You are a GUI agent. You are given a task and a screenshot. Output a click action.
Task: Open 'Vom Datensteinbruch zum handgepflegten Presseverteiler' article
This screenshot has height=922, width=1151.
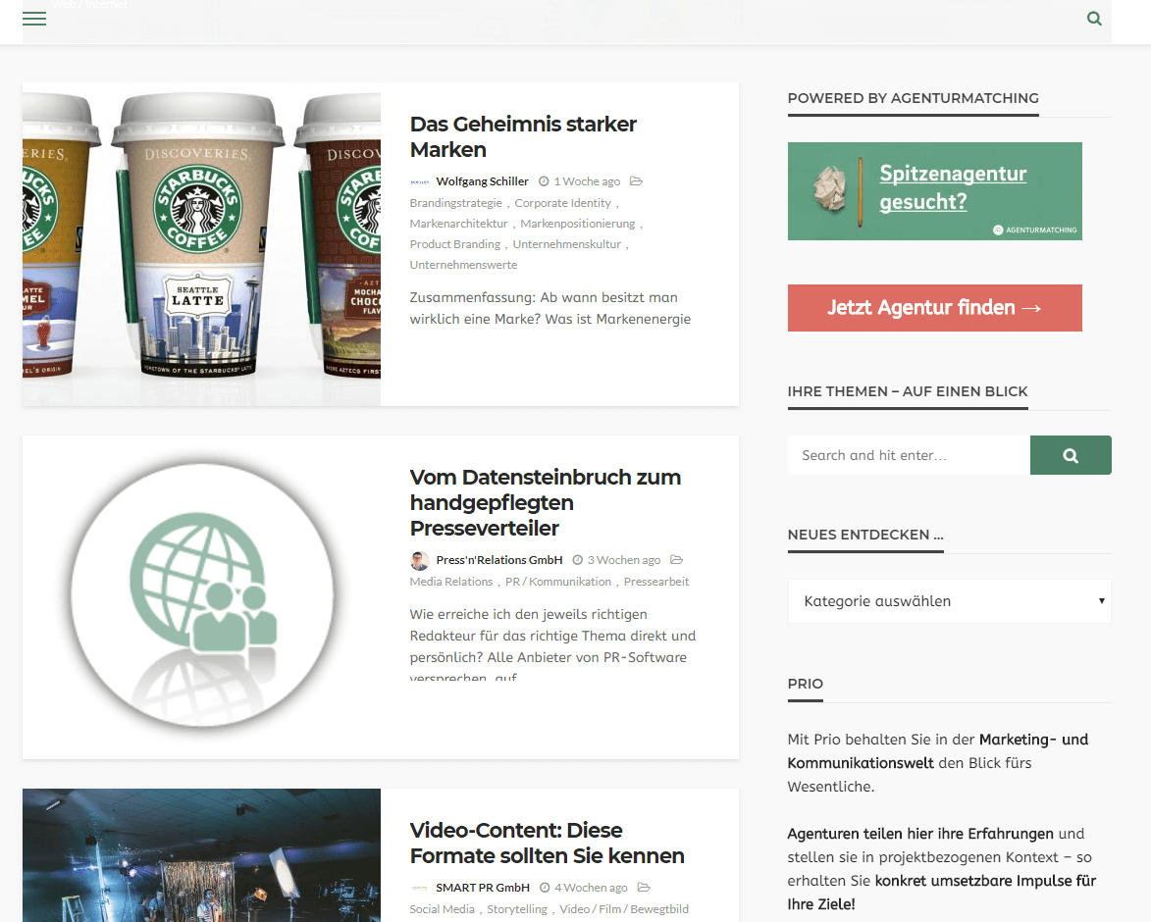click(x=546, y=502)
